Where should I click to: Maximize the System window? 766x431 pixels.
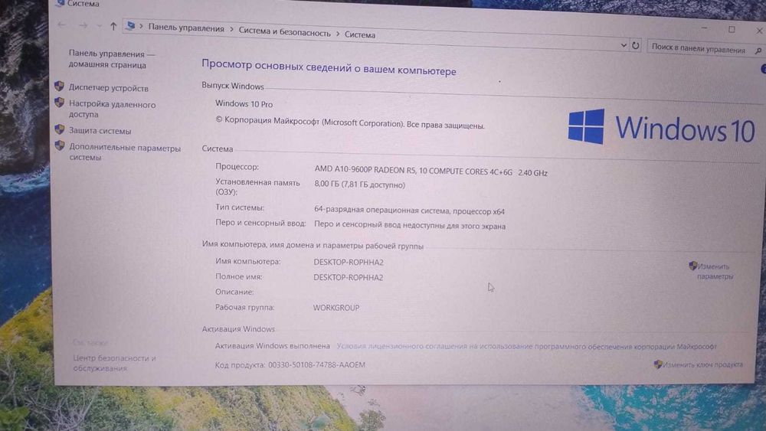click(732, 30)
